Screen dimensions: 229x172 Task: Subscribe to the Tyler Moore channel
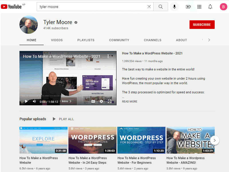pyautogui.click(x=202, y=25)
